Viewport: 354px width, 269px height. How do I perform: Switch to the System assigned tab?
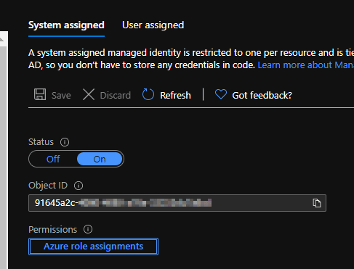pyautogui.click(x=66, y=25)
